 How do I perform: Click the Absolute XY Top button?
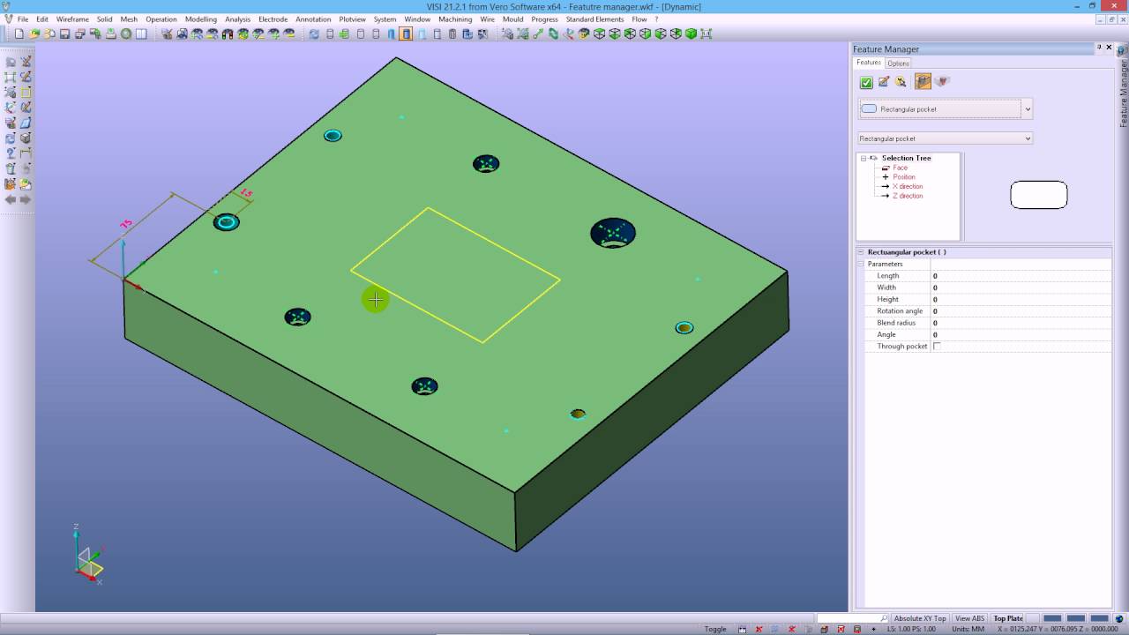pyautogui.click(x=920, y=618)
